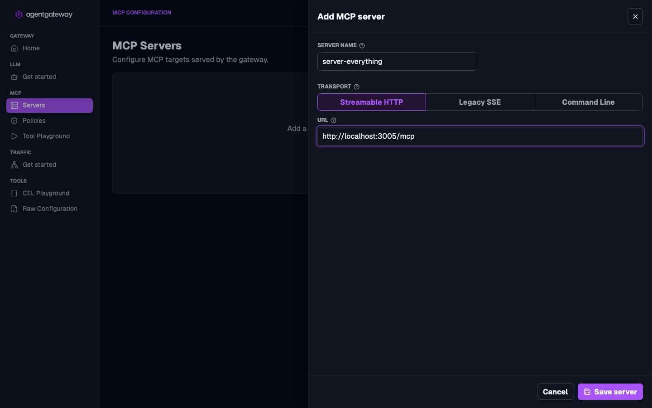652x408 pixels.
Task: Click the "Configure MCP targets" description text
Action: 190,59
